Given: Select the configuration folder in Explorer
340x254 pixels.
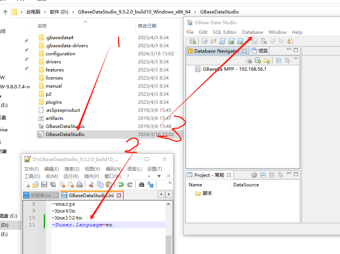Looking at the screenshot, I should pyautogui.click(x=60, y=53).
